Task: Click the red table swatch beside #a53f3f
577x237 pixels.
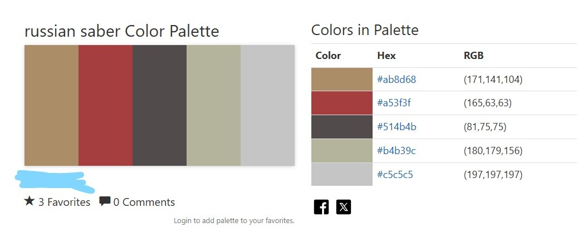Action: point(341,103)
